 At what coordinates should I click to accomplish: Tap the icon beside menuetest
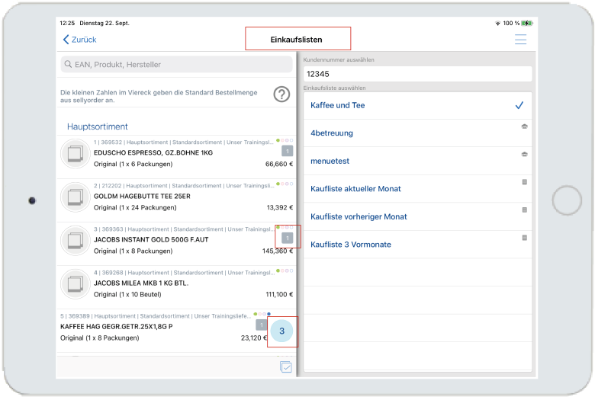[x=524, y=155]
